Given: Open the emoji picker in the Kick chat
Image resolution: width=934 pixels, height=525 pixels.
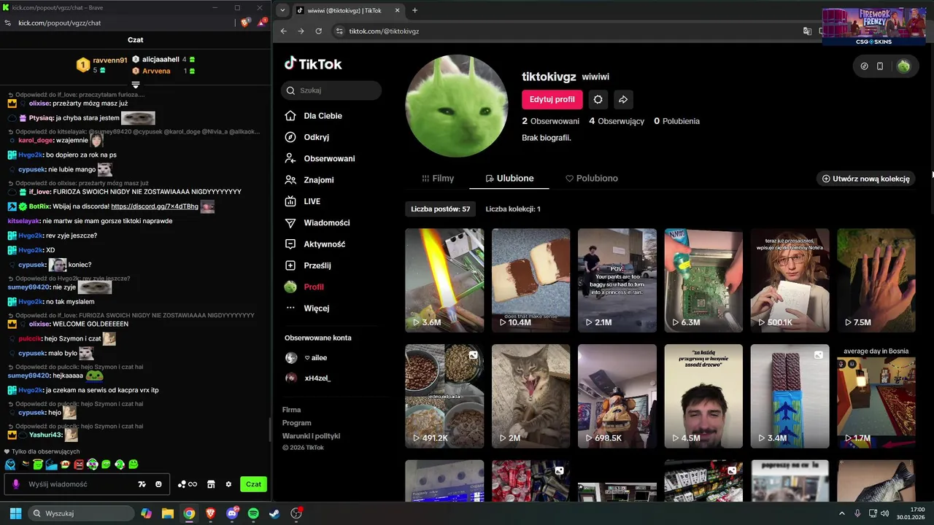Looking at the screenshot, I should tap(158, 484).
